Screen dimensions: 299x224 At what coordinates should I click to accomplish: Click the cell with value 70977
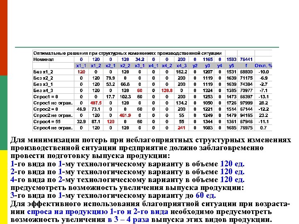click(x=246, y=91)
